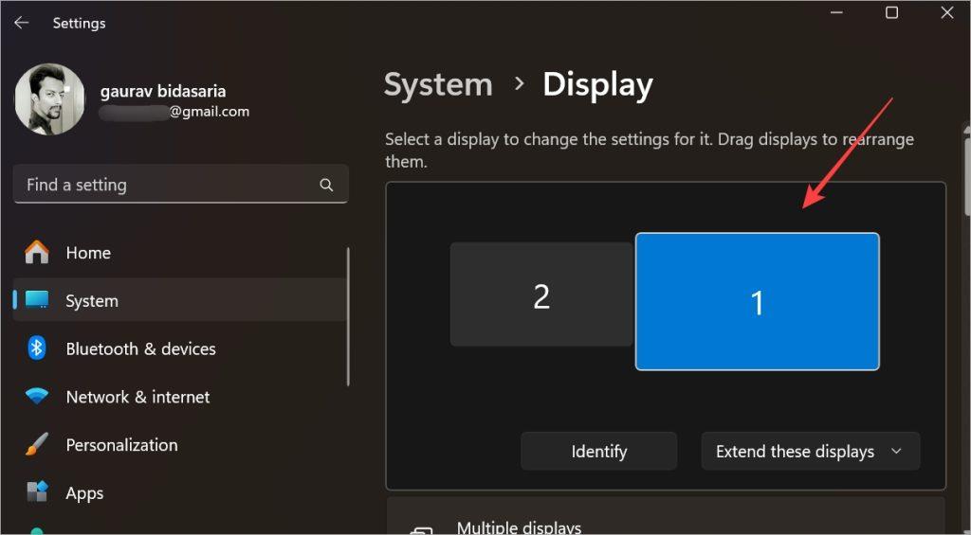Click the Bluetooth icon in sidebar
Viewport: 971px width, 535px height.
click(37, 348)
